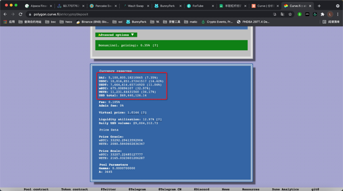The height and width of the screenshot is (191, 343).
Task: Click the Bonus help [?] link
Action: click(155, 45)
